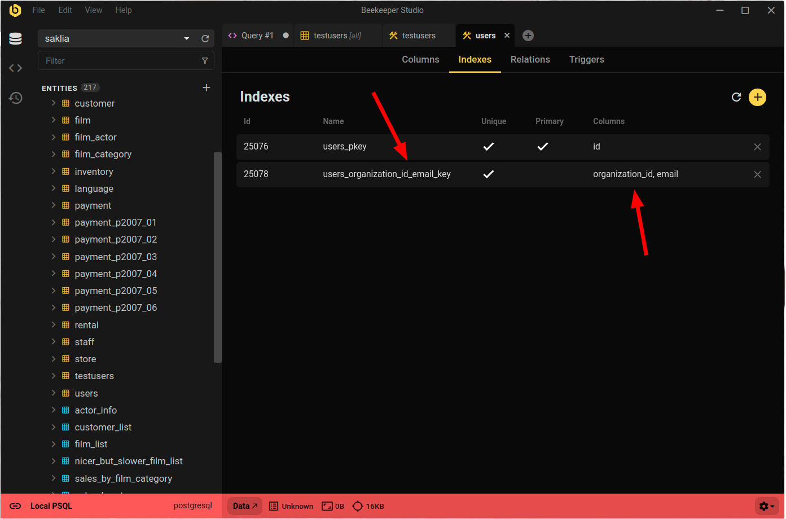Click the database entities sidebar icon
Image resolution: width=786 pixels, height=519 pixels.
click(x=15, y=38)
